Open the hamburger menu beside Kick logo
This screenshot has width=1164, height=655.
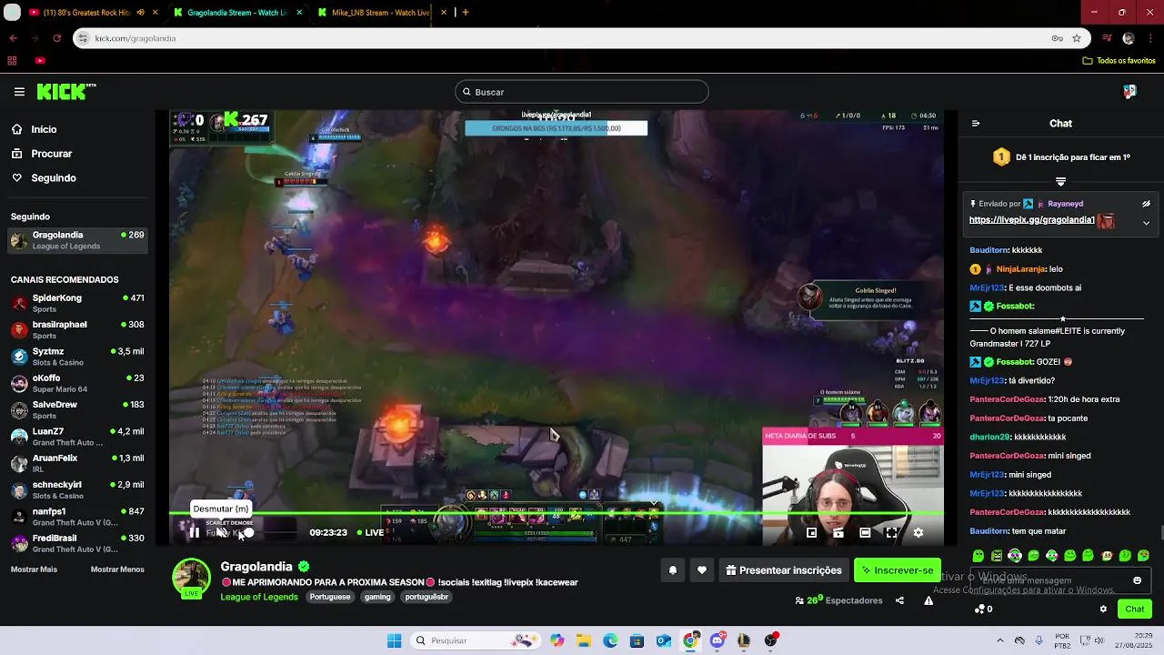(x=19, y=92)
